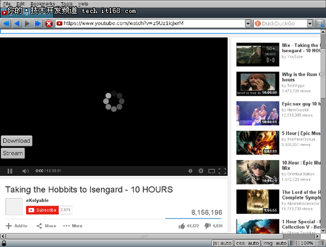Click the video title 'Taking the Hobbits to Isengard'
Viewport: 326px width, 247px height.
(x=89, y=190)
